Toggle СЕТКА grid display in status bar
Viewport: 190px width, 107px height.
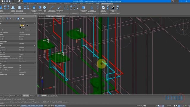(18, 106)
